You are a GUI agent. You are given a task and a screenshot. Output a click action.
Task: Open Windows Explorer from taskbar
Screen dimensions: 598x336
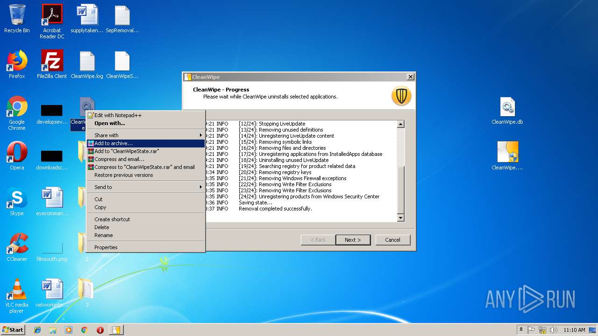coord(53,330)
